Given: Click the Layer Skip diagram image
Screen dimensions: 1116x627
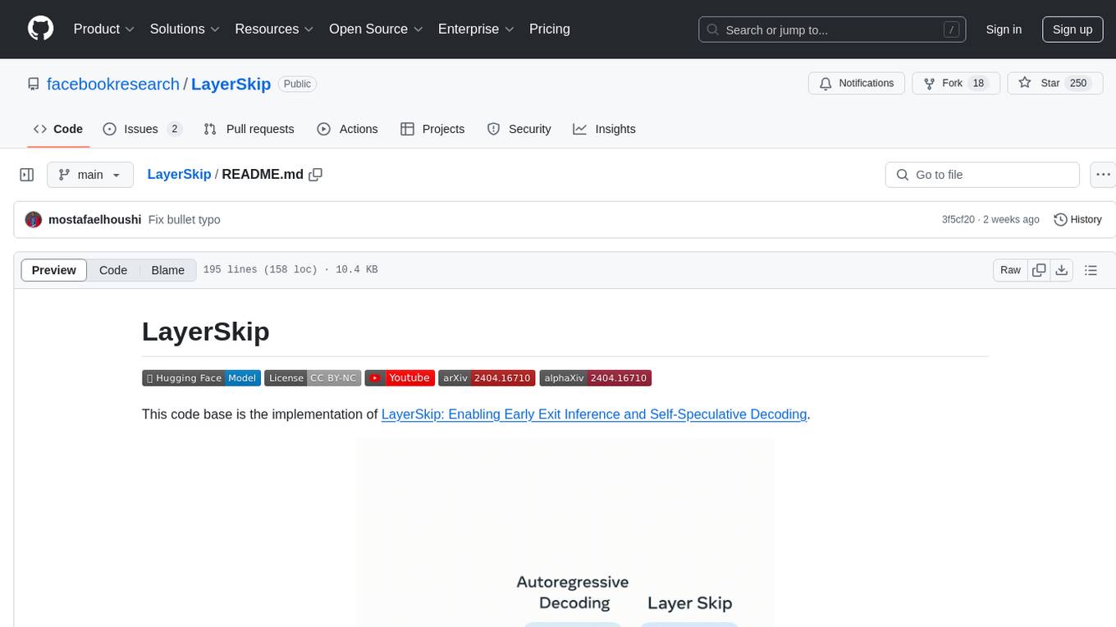Looking at the screenshot, I should (565, 533).
